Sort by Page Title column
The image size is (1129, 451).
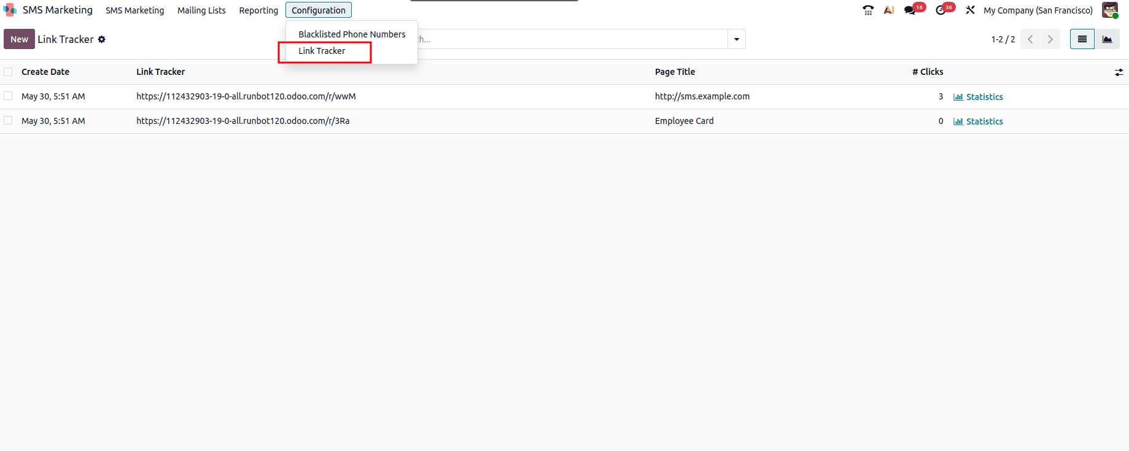click(x=675, y=72)
